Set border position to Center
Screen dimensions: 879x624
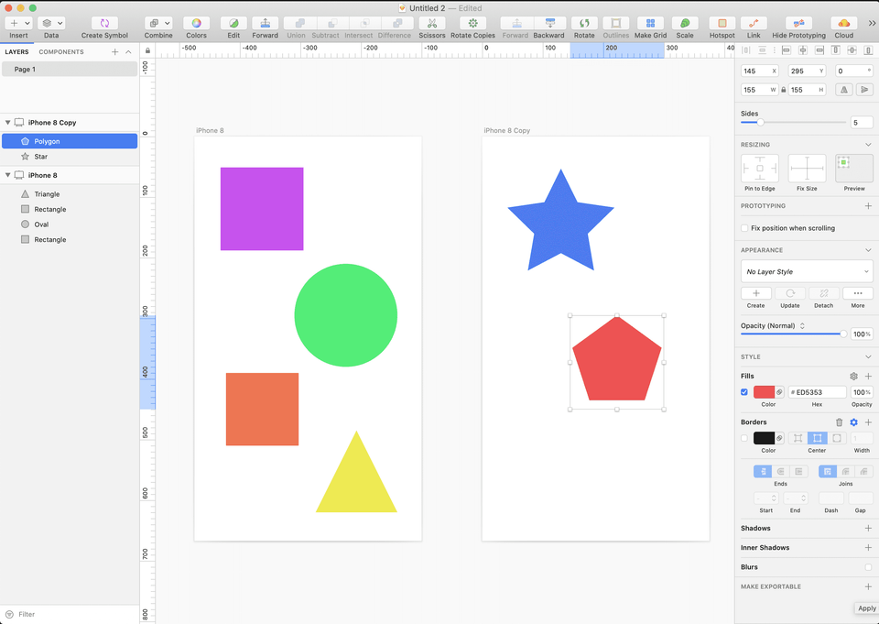coord(818,438)
